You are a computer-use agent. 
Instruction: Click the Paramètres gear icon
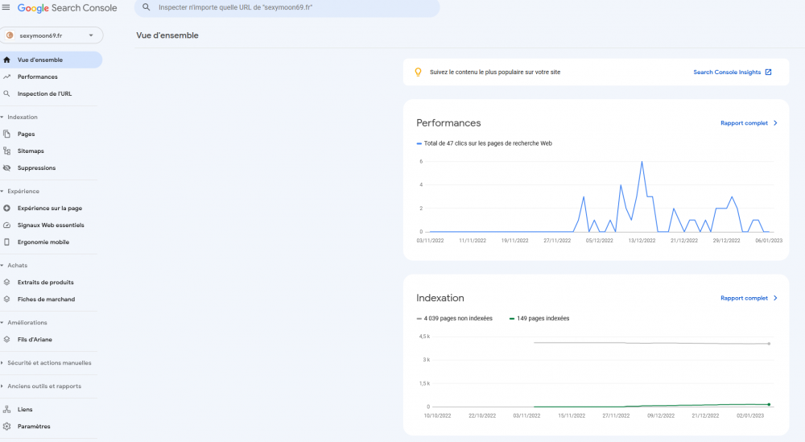[x=7, y=426]
